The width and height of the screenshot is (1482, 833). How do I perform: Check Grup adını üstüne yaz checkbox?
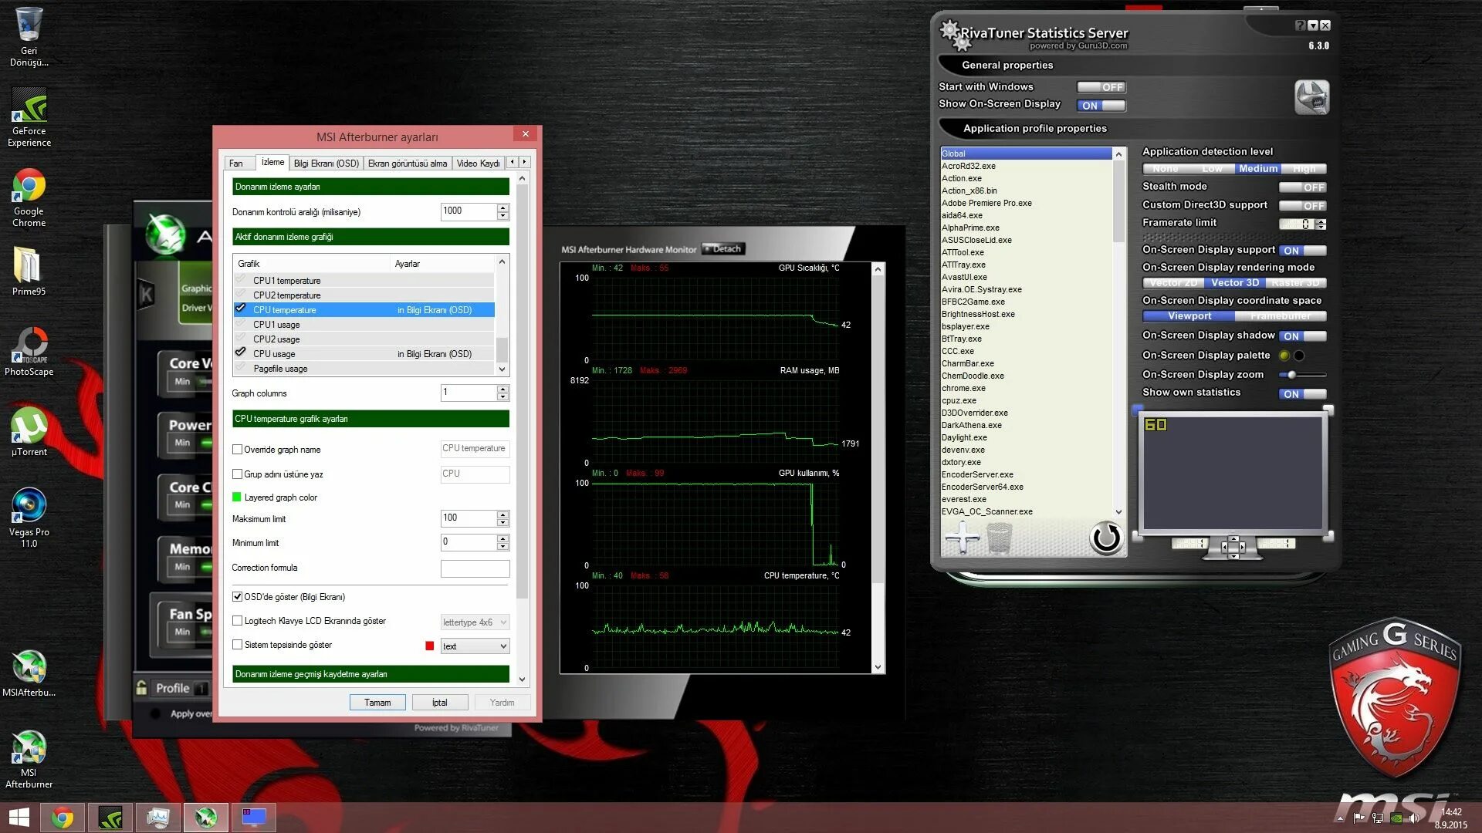(238, 474)
